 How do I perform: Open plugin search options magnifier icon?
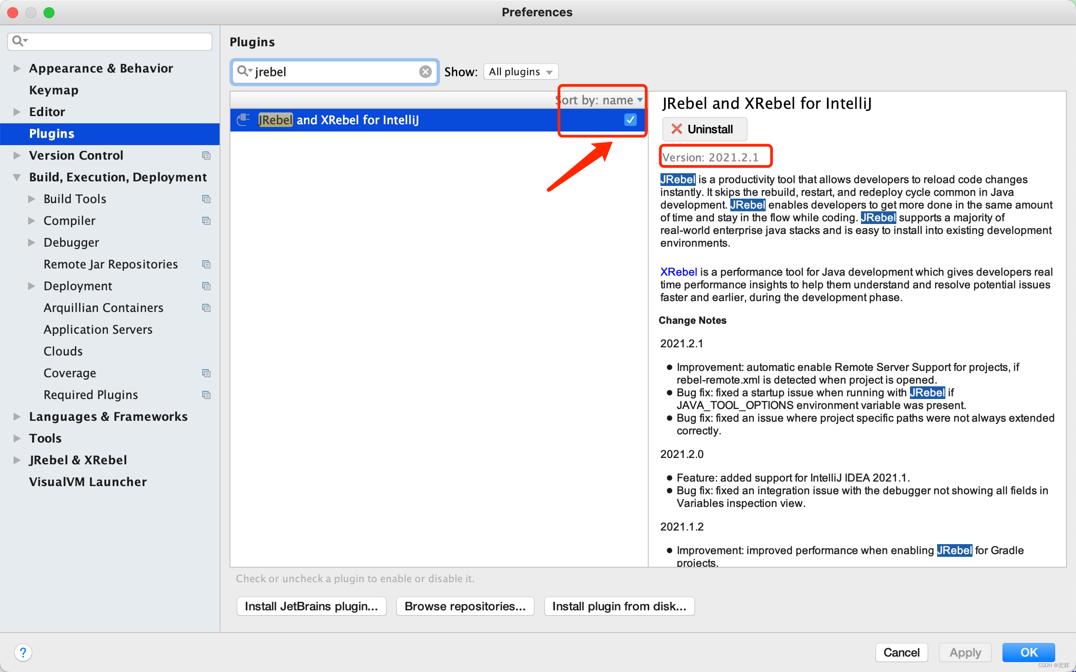point(245,71)
